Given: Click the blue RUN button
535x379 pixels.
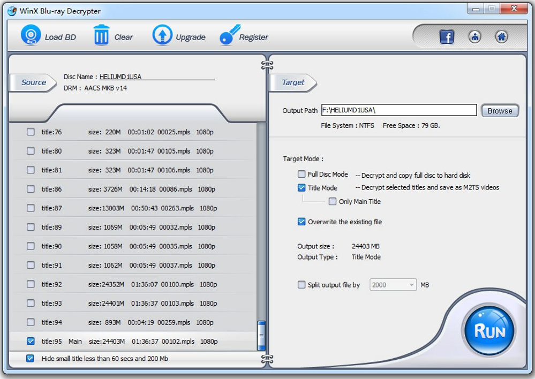Looking at the screenshot, I should click(489, 330).
